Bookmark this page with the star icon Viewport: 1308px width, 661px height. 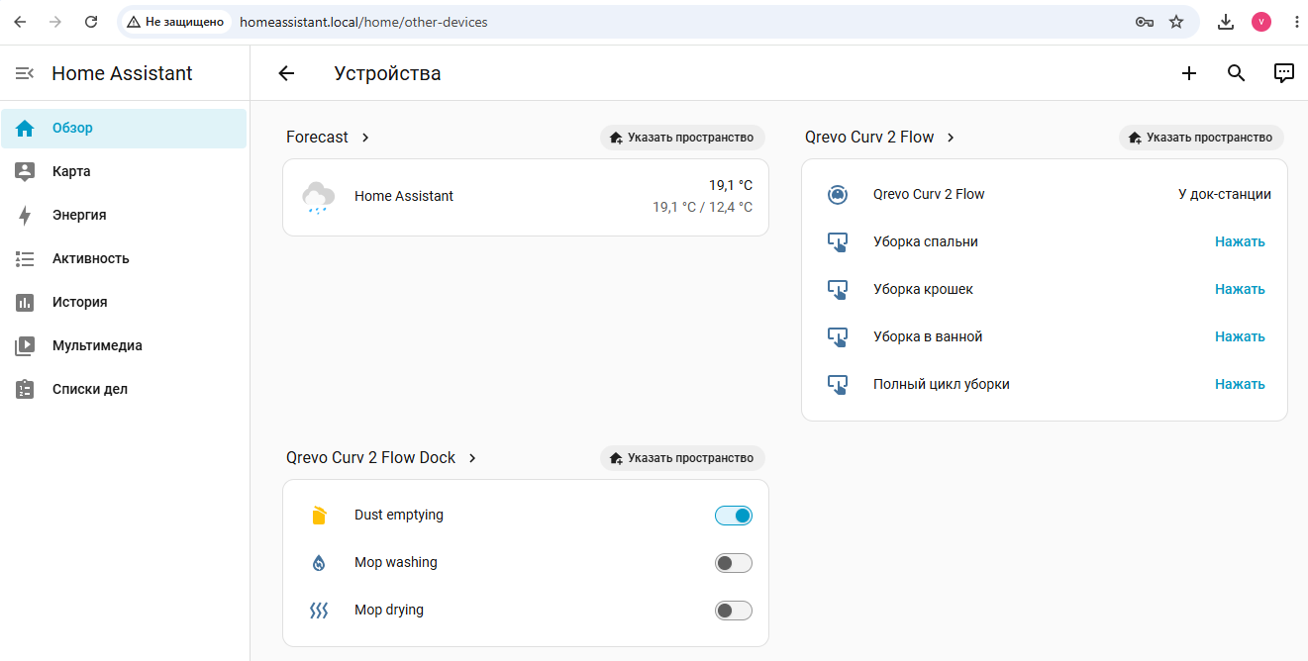coord(1176,22)
